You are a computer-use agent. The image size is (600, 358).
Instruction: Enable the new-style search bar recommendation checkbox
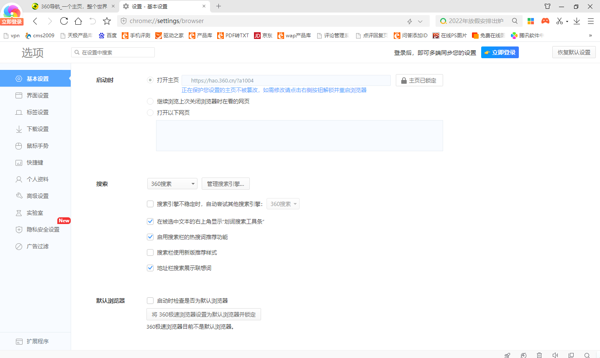[150, 252]
